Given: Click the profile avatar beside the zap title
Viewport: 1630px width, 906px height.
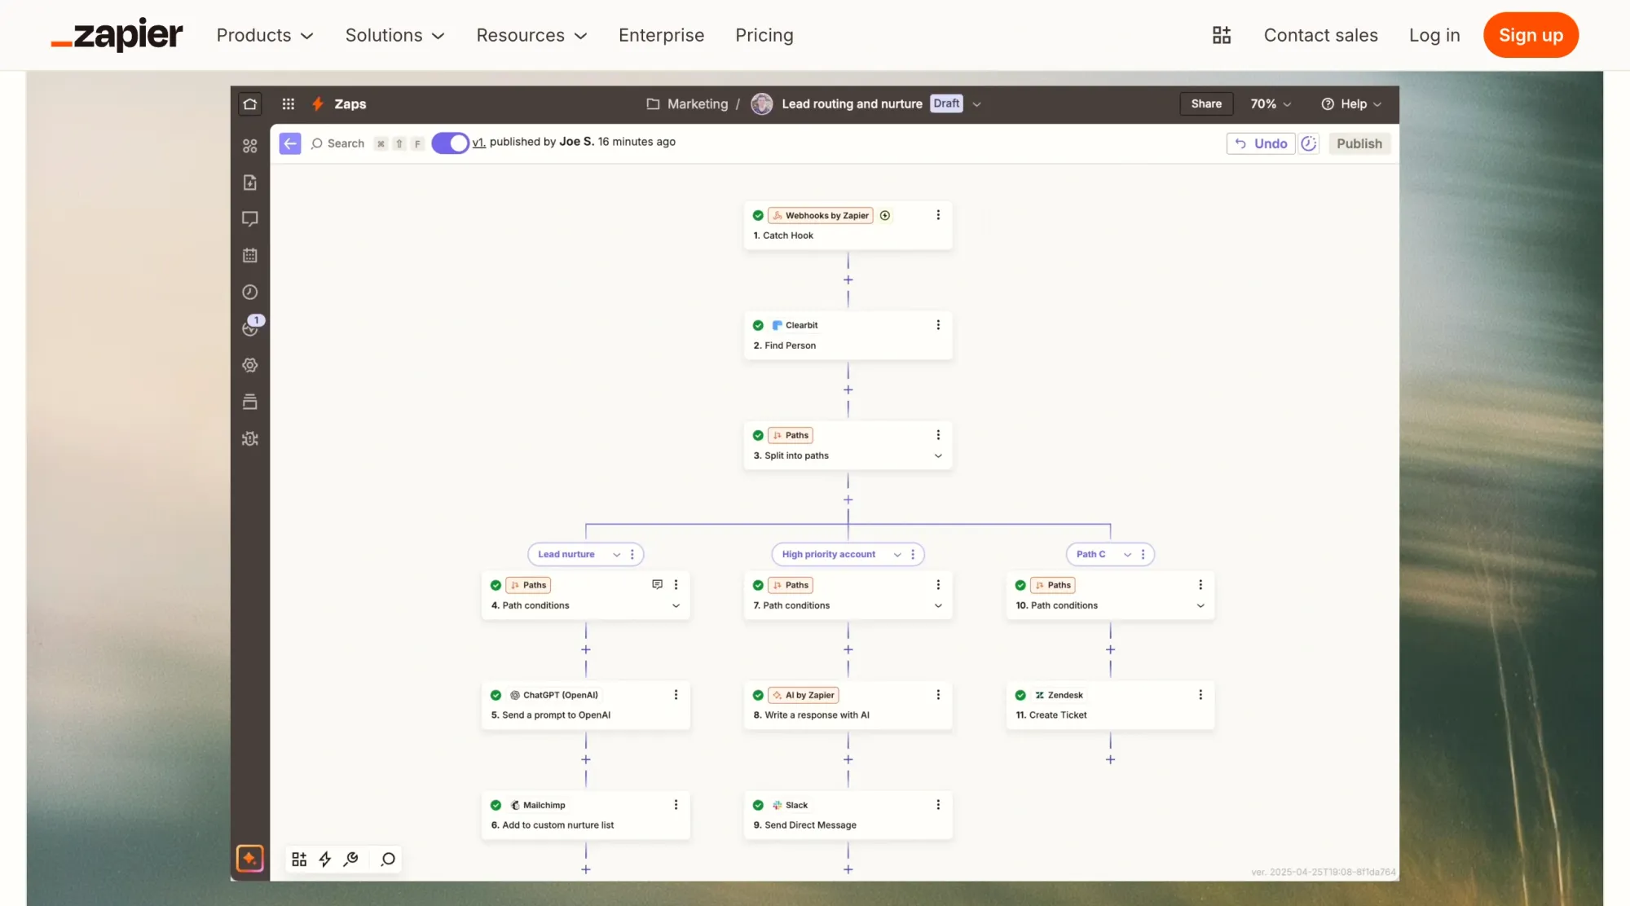Looking at the screenshot, I should pos(761,103).
